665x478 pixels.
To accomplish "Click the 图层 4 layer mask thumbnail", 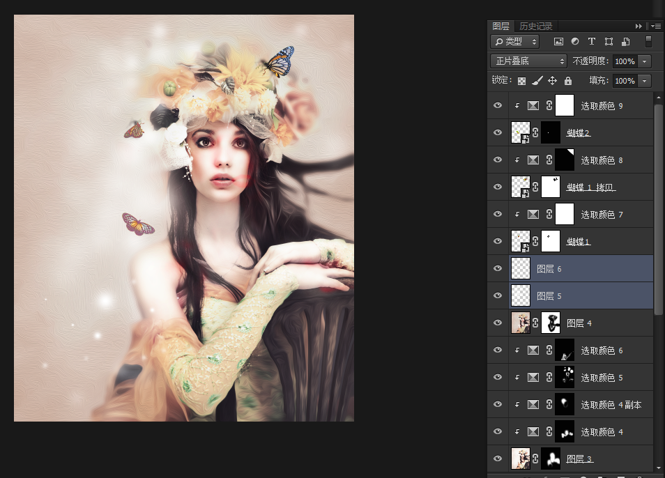I will coord(551,323).
